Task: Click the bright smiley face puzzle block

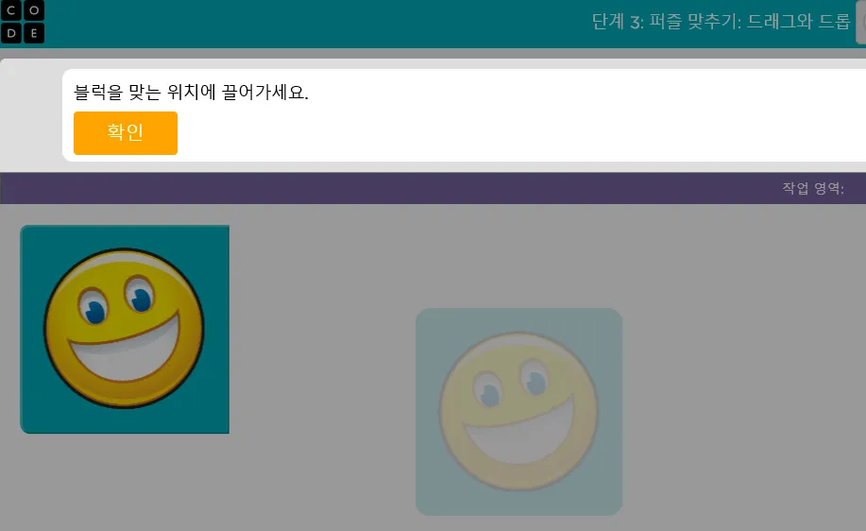Action: pyautogui.click(x=125, y=330)
